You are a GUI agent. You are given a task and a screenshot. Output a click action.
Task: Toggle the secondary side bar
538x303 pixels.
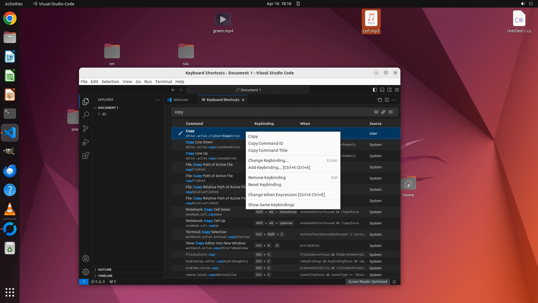tap(389, 90)
